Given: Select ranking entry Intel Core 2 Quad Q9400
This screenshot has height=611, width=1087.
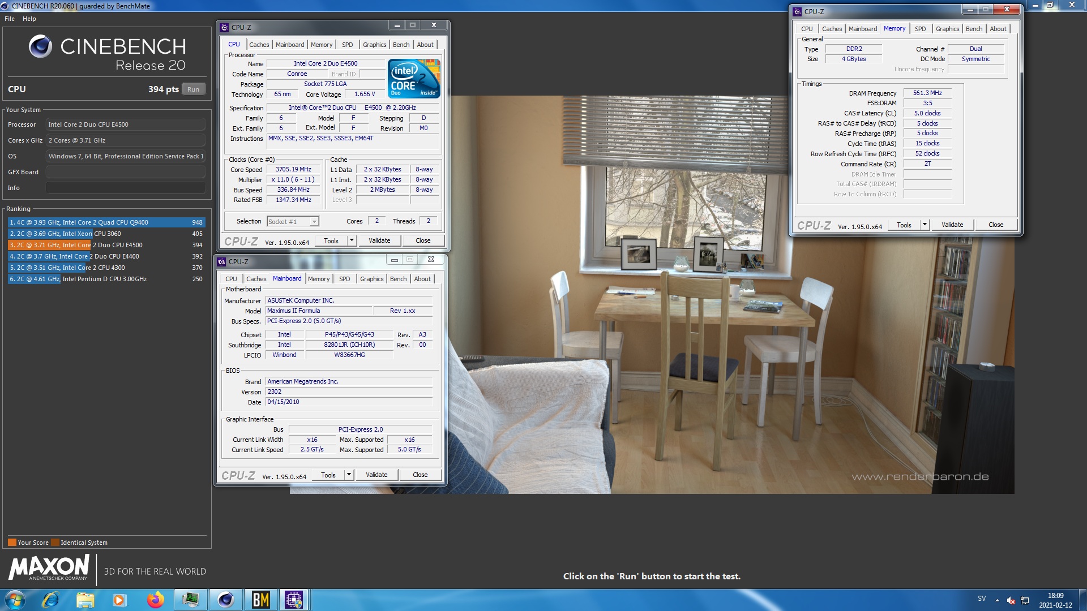Looking at the screenshot, I should click(106, 222).
